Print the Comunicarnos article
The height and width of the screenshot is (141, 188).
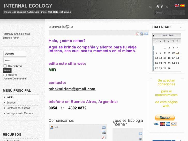click(104, 132)
